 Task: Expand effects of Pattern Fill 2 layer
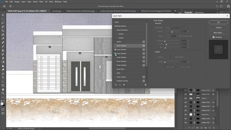pyautogui.click(x=216, y=102)
